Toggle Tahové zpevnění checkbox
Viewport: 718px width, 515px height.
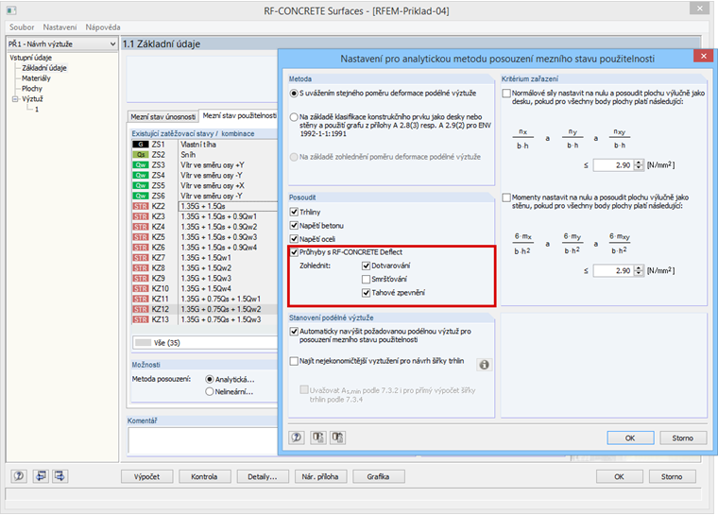click(366, 293)
